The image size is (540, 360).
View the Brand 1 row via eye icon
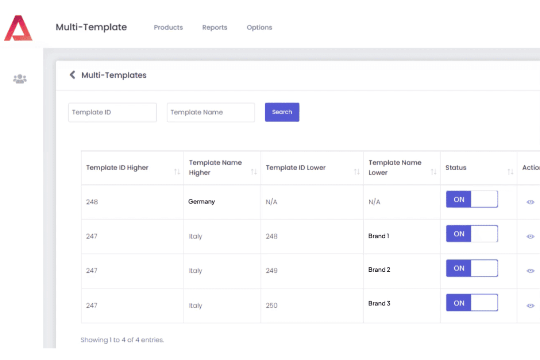coord(531,236)
